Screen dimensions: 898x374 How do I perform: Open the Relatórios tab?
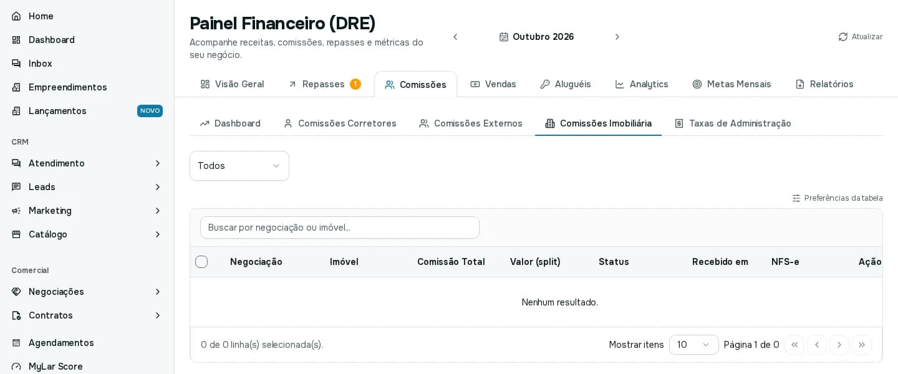pyautogui.click(x=824, y=84)
